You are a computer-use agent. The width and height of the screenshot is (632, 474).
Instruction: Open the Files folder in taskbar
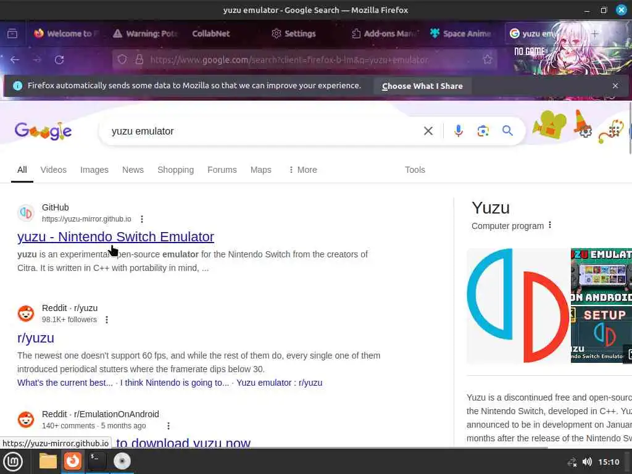click(48, 461)
